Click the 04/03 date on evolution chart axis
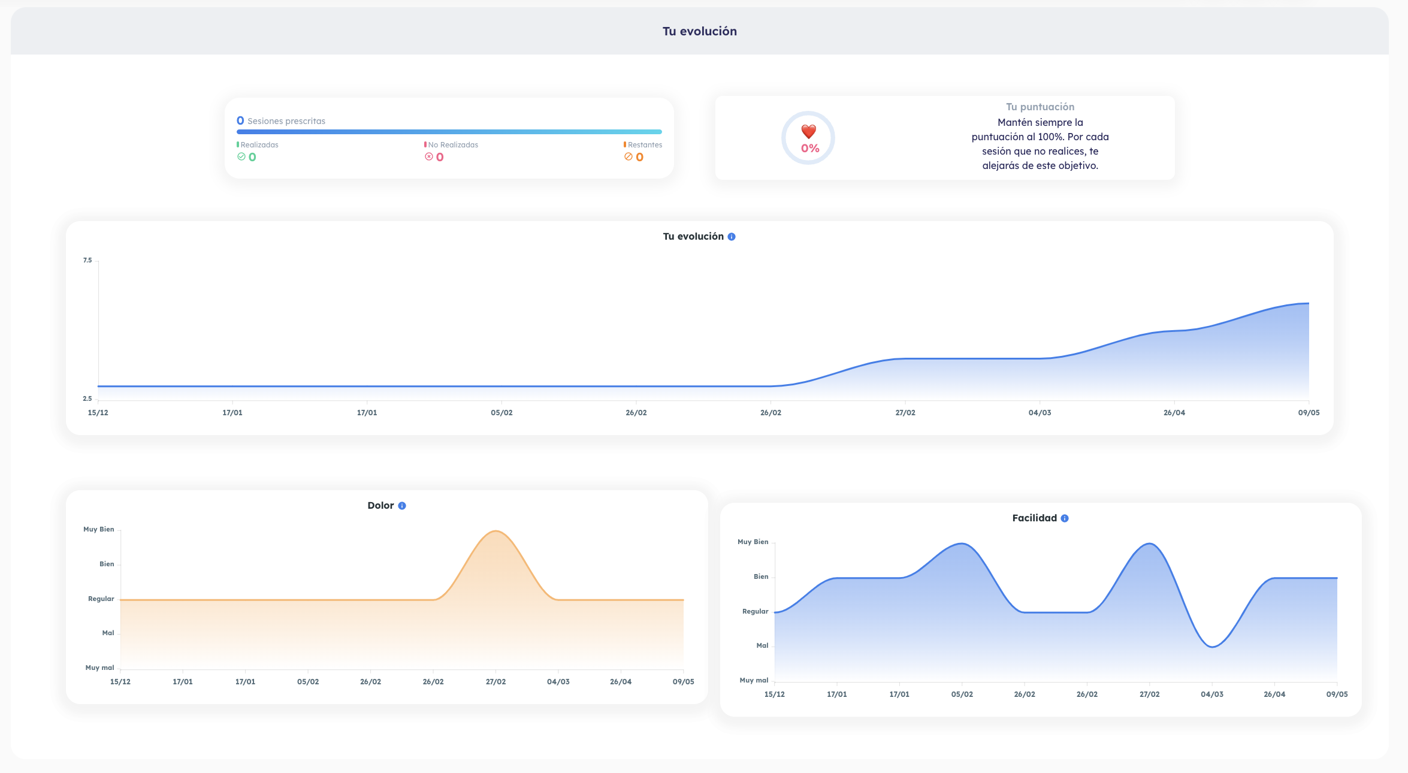The image size is (1408, 773). pos(1040,413)
